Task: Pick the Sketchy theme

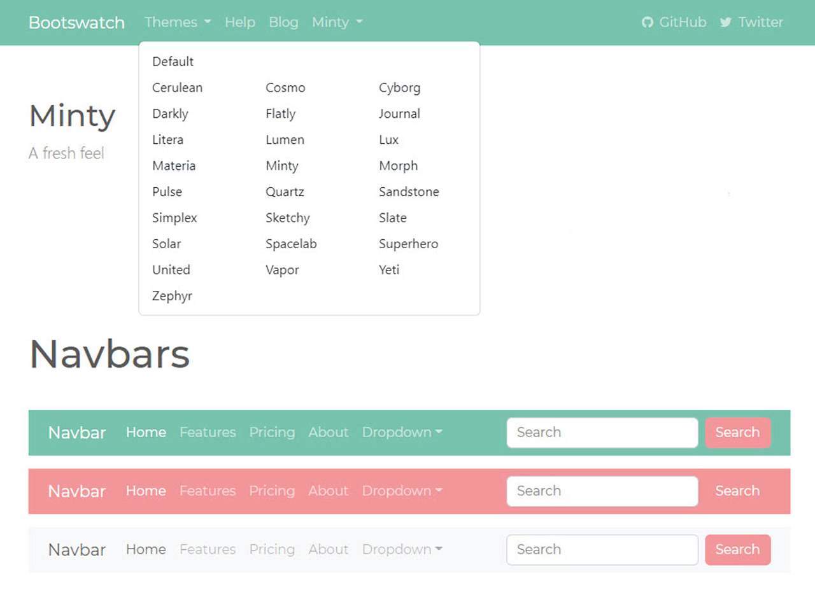Action: (287, 218)
